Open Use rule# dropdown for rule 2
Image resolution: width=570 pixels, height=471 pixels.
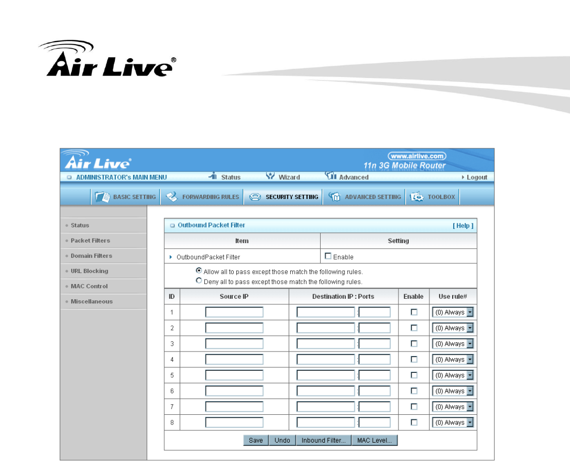(x=453, y=328)
